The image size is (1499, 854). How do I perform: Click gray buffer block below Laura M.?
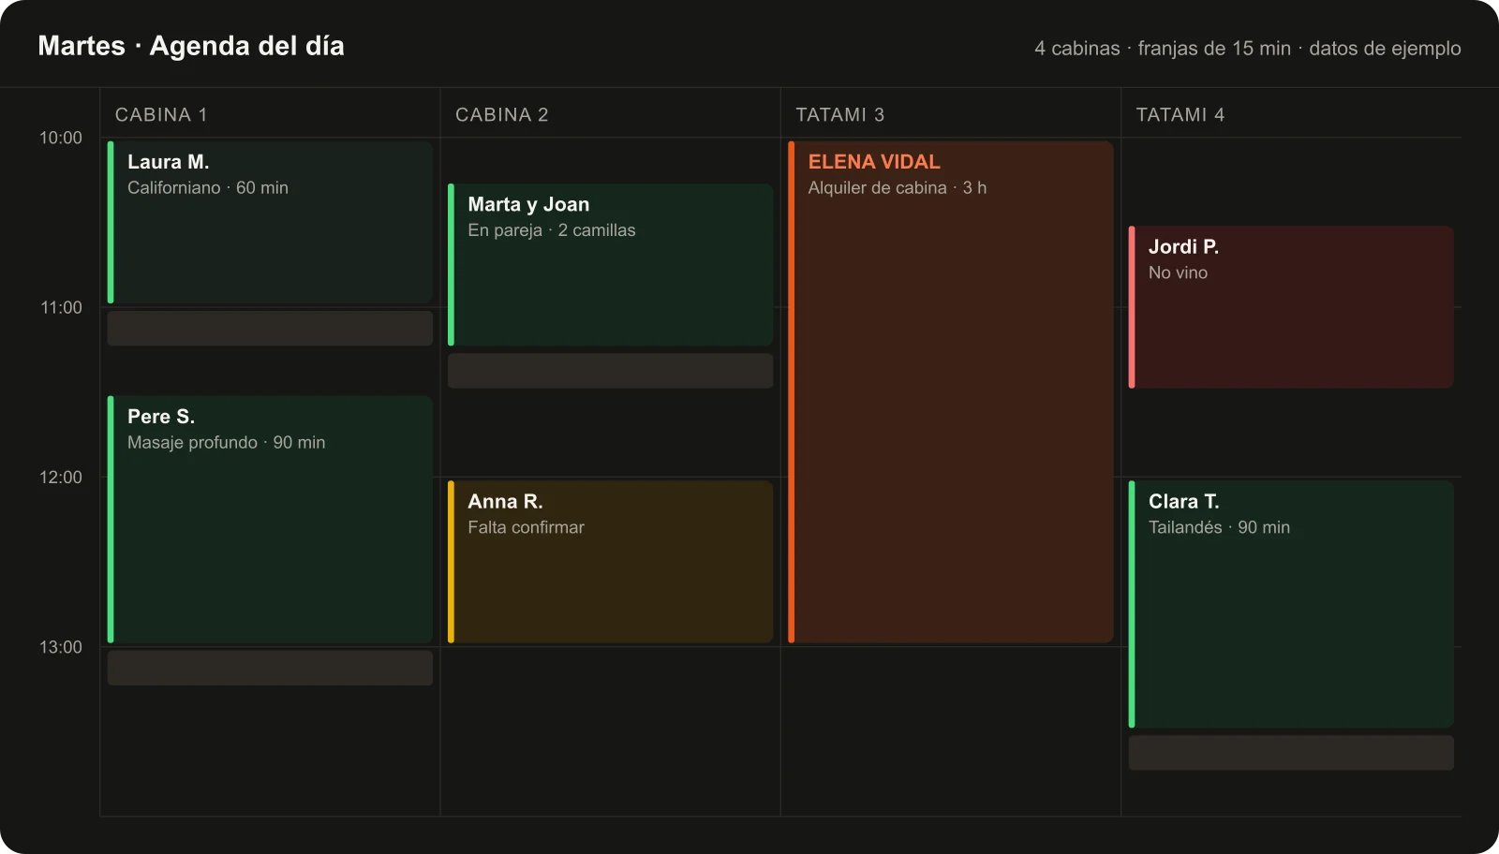[x=270, y=329]
